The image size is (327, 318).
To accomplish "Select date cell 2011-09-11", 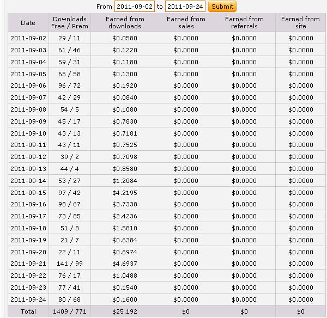I will tap(28, 145).
